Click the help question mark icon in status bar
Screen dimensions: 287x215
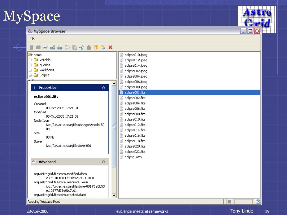pos(258,202)
